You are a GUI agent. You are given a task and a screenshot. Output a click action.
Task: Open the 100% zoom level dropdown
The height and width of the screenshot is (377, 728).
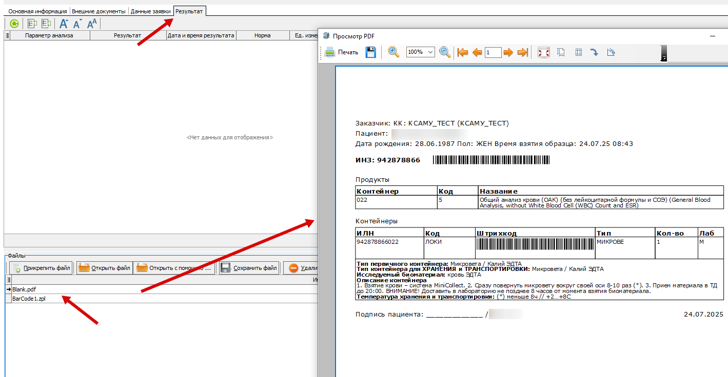[430, 52]
